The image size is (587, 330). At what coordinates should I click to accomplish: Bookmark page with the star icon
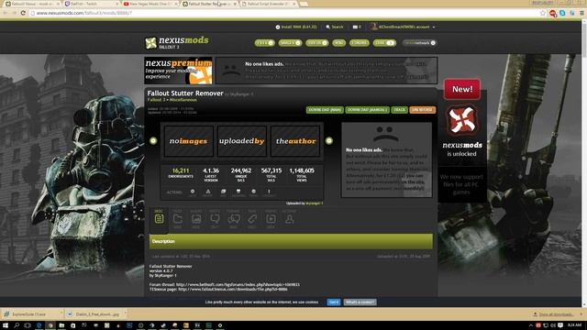543,13
